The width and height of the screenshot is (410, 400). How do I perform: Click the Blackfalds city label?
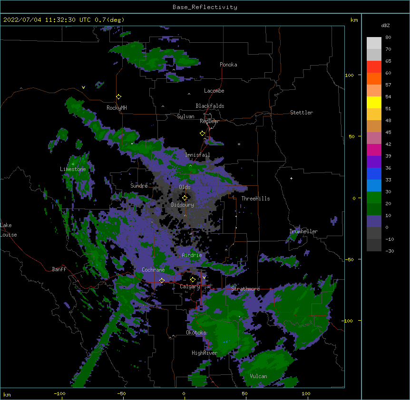pyautogui.click(x=210, y=106)
